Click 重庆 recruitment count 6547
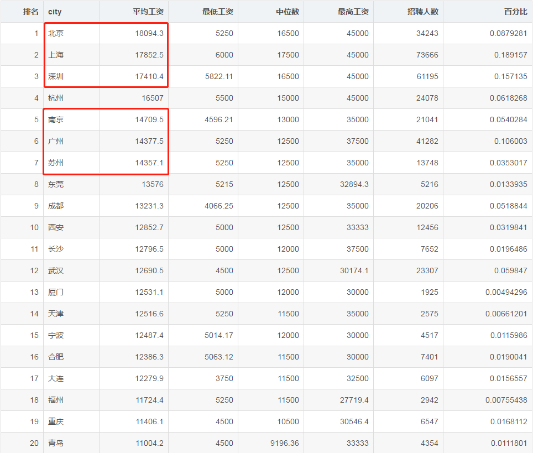This screenshot has width=533, height=453. point(429,421)
